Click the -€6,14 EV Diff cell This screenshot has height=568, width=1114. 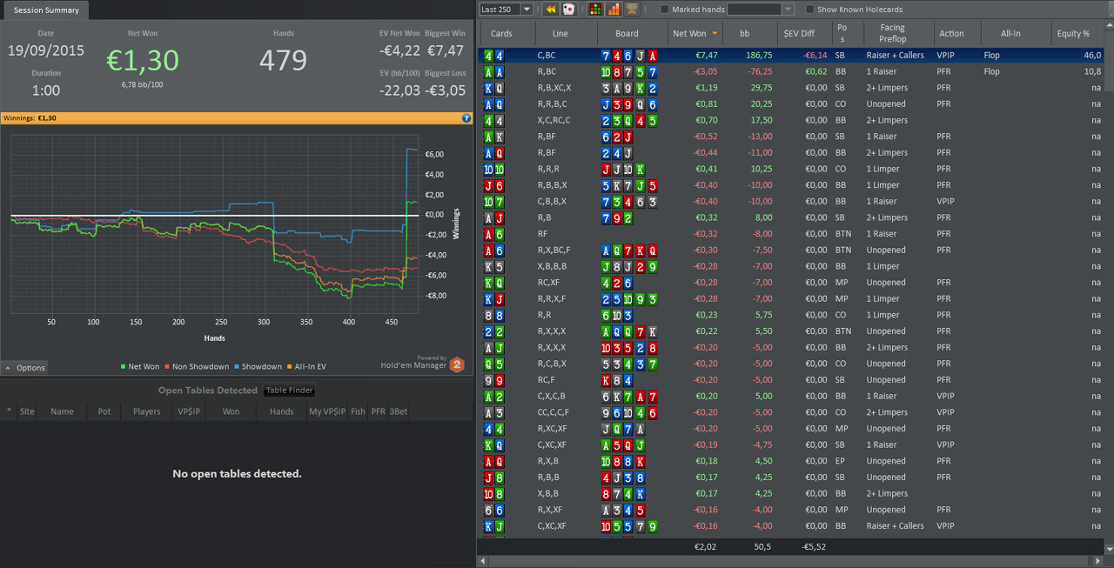tap(815, 56)
